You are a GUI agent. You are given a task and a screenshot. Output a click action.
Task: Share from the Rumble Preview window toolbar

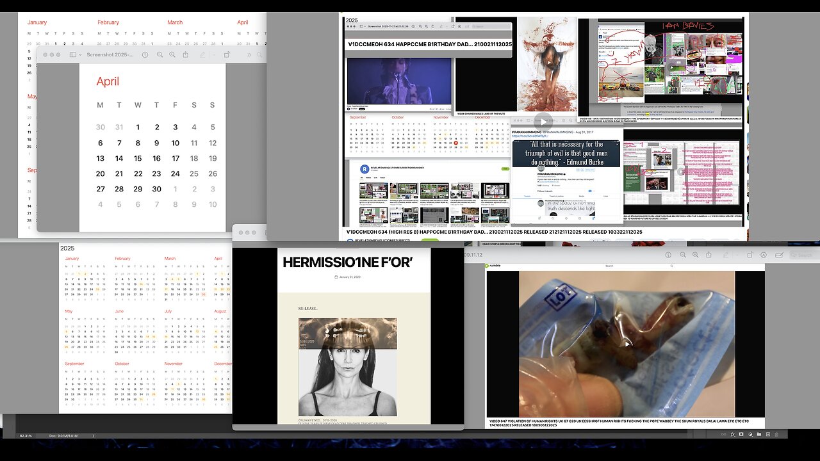tap(709, 255)
